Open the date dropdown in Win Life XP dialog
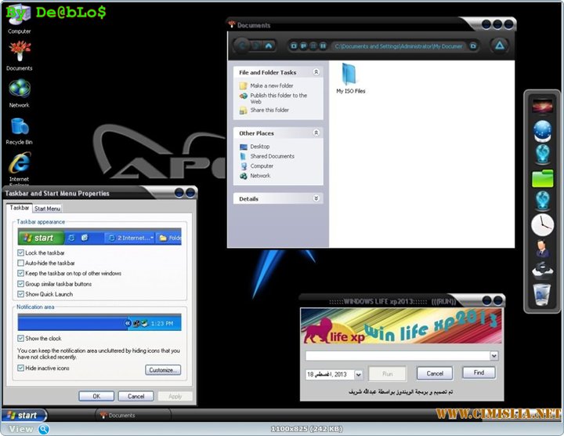The height and width of the screenshot is (436, 564). point(358,375)
